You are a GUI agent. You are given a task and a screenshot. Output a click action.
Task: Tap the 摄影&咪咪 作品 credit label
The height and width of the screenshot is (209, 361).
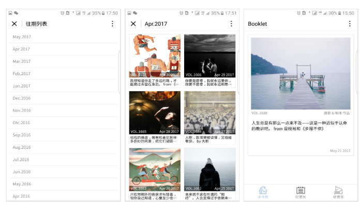(x=337, y=113)
